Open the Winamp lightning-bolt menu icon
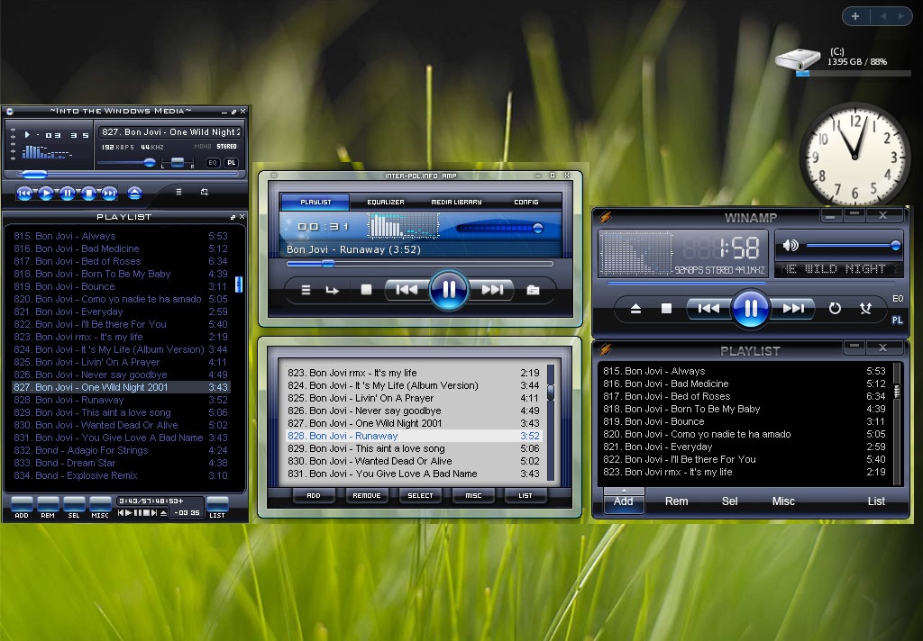 click(x=606, y=215)
